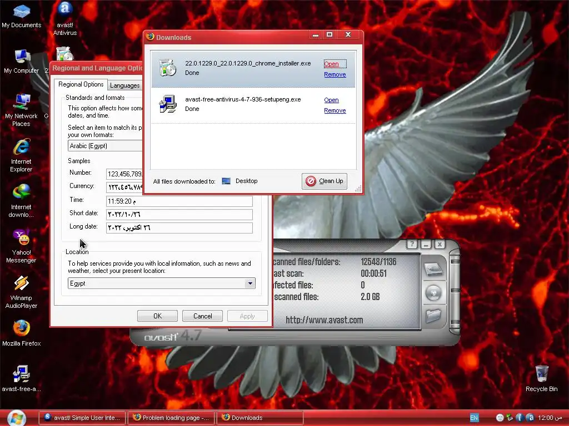
Task: Open avast! Antivirus desktop shortcut
Action: pos(65,19)
